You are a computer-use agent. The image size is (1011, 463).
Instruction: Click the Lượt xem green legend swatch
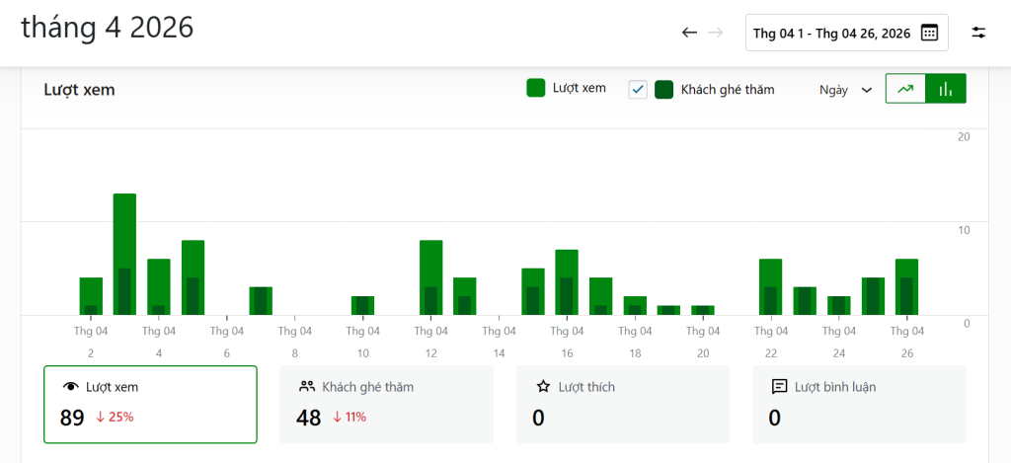pyautogui.click(x=536, y=89)
